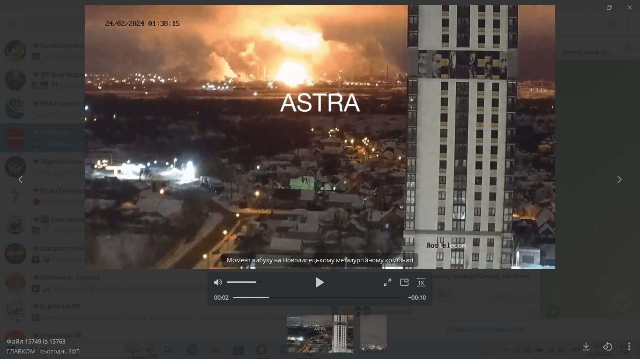Adjust the volume slider in player controls
This screenshot has width=640, height=359.
click(244, 282)
